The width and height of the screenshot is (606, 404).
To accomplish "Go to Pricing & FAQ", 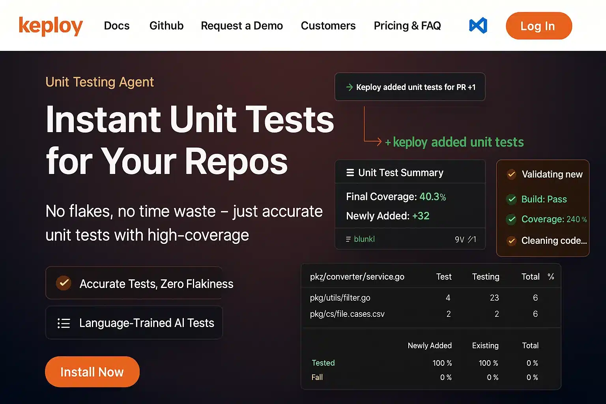I will tap(407, 26).
